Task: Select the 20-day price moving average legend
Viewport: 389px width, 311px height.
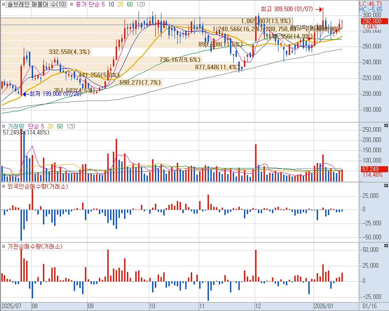Action: 120,4
